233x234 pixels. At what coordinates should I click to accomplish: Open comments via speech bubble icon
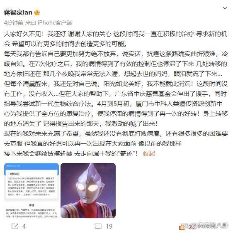(98, 227)
